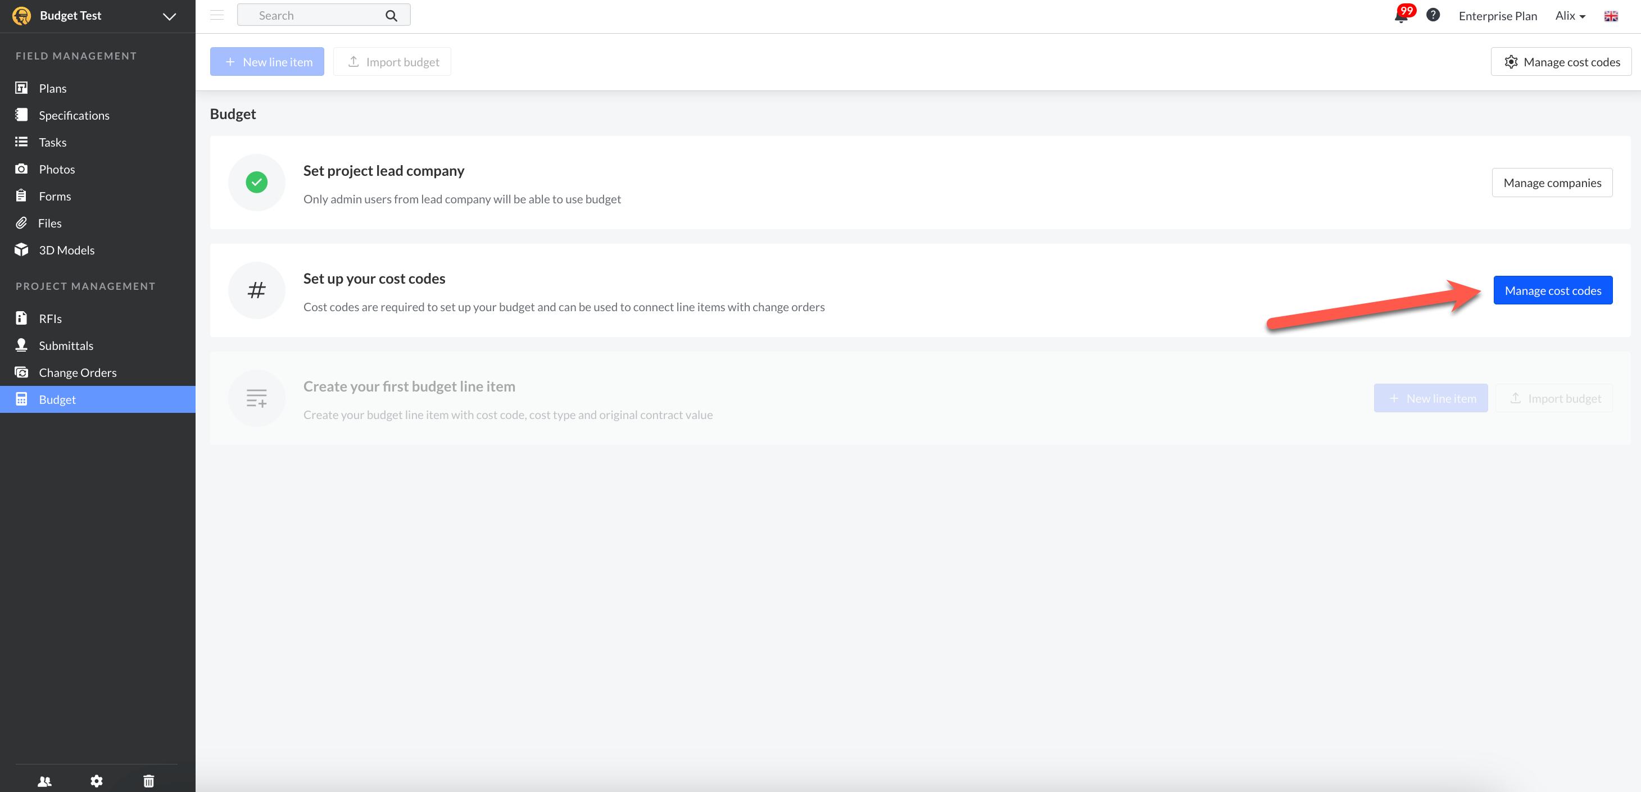Open the Alix user menu
Screen dimensions: 1641x792
pos(1570,16)
